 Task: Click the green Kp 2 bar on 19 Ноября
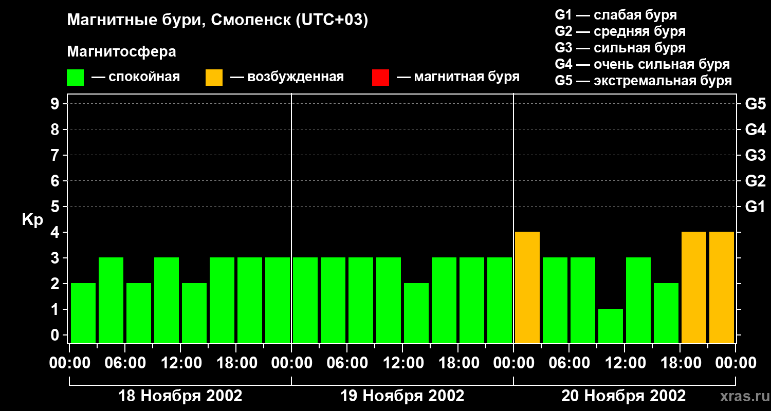[x=416, y=313]
